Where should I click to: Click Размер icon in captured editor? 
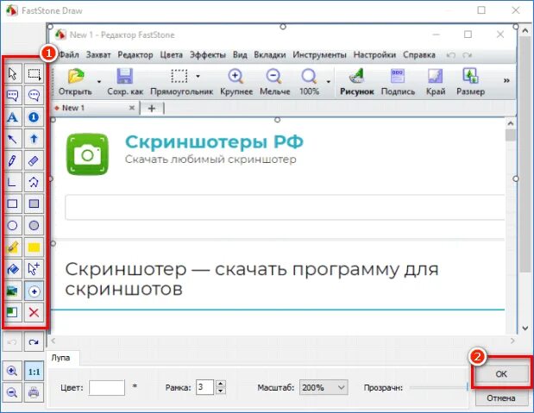tap(471, 76)
